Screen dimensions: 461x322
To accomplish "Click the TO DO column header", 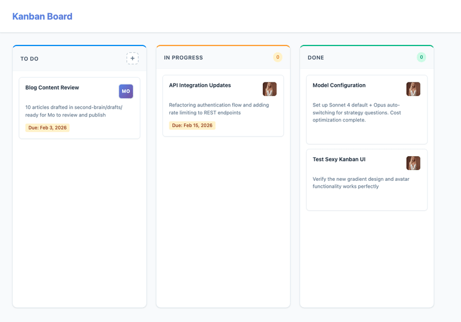I will pos(29,59).
